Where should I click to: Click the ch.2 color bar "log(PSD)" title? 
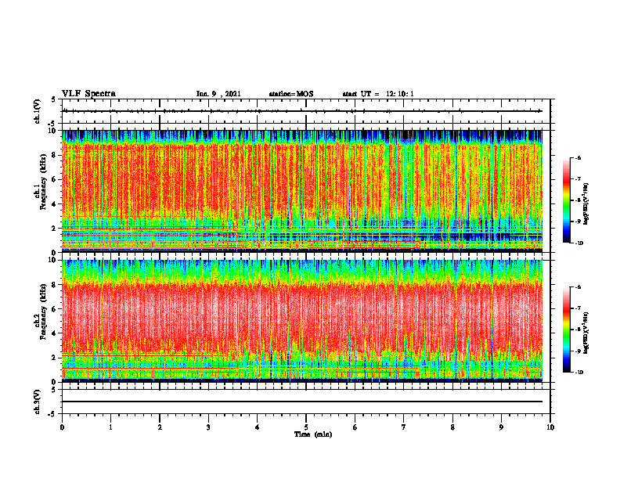586,333
